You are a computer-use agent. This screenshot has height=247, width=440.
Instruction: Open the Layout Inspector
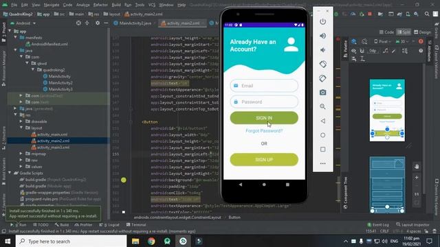(x=412, y=224)
